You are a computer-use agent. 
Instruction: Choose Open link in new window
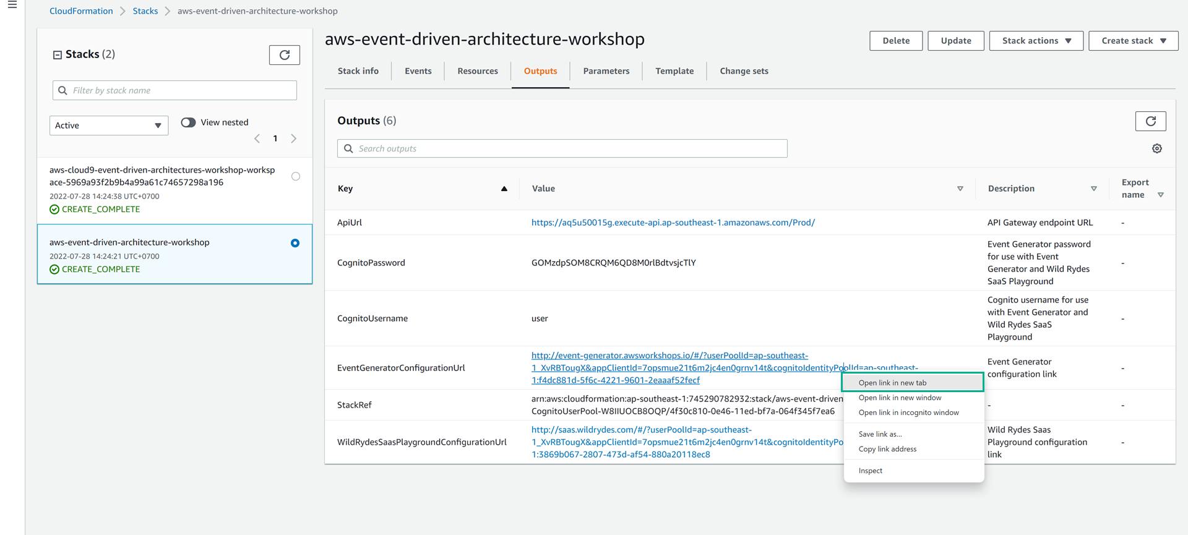[x=913, y=398]
